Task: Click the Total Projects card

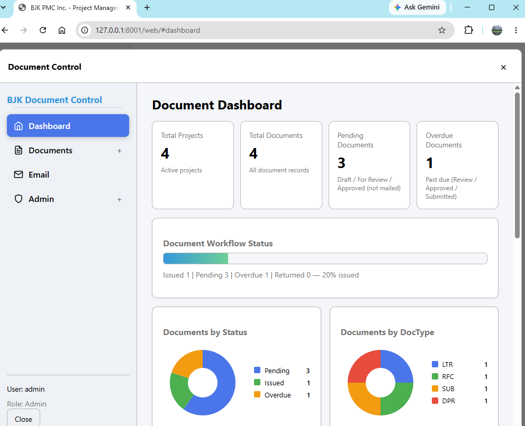Action: (193, 165)
